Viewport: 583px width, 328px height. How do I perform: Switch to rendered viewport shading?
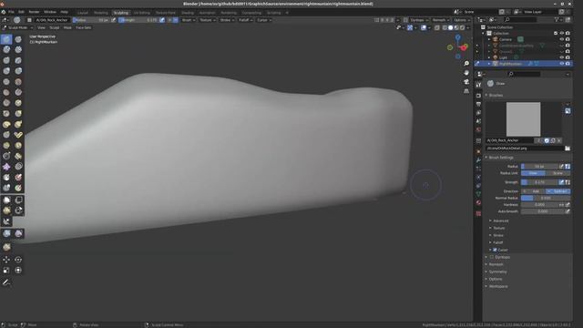462,27
